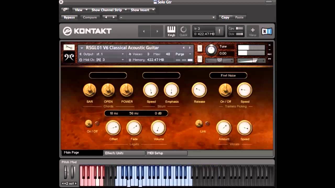Click the exclamation warning button
This screenshot has height=188, width=335.
click(x=219, y=31)
